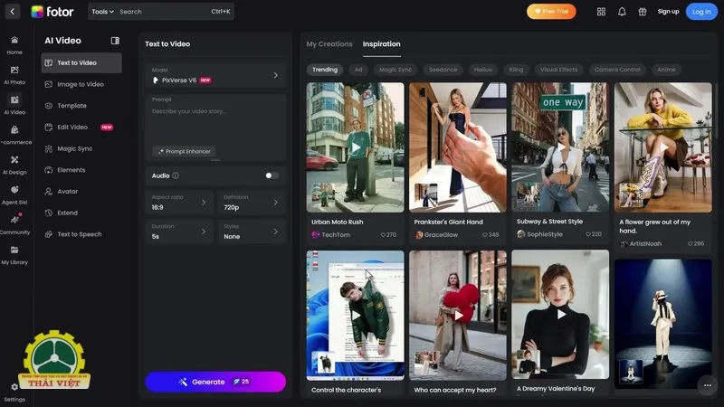Viewport: 724px width, 407px height.
Task: Open the 'Who can accept my heart?' thumbnail
Action: 458,315
